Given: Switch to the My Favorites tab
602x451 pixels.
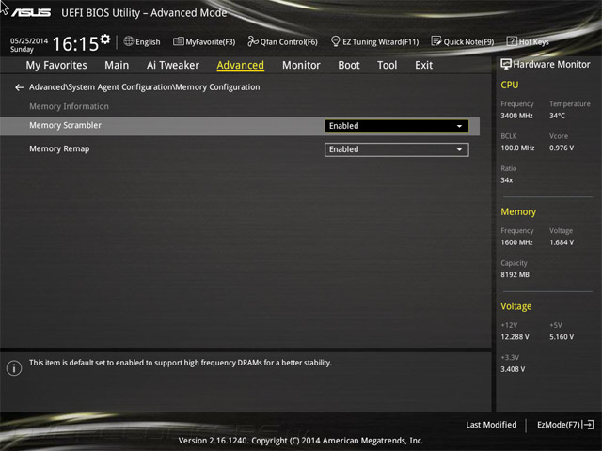Looking at the screenshot, I should click(56, 65).
